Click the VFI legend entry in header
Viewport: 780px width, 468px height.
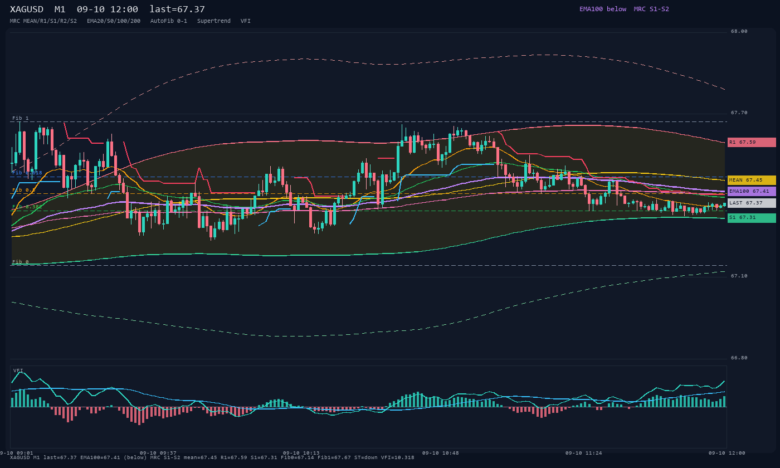pyautogui.click(x=246, y=21)
